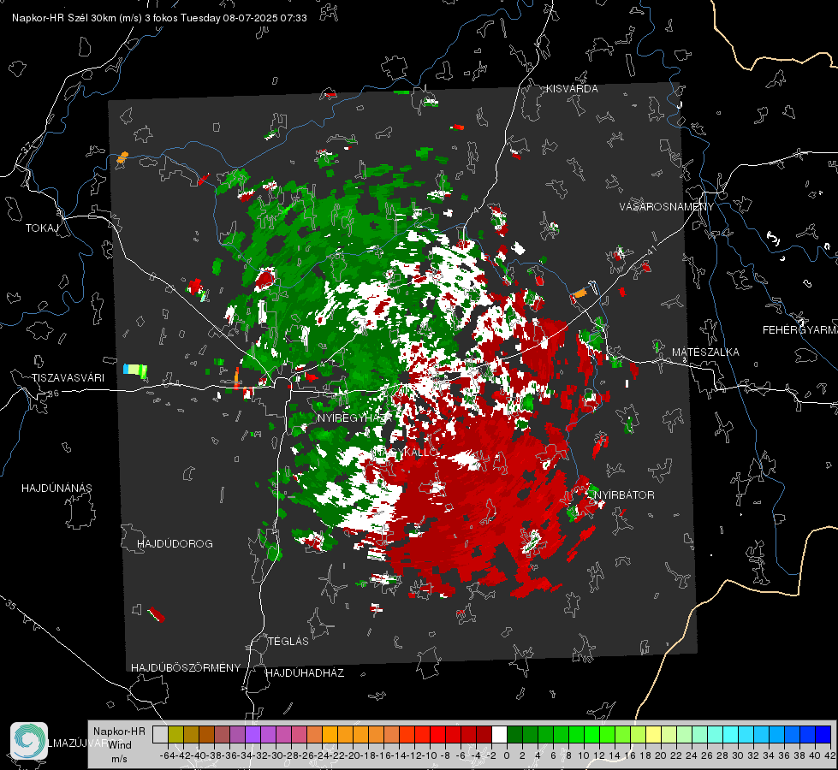The image size is (838, 770).
Task: Click the TÉGLÁS town label
Action: [x=288, y=641]
